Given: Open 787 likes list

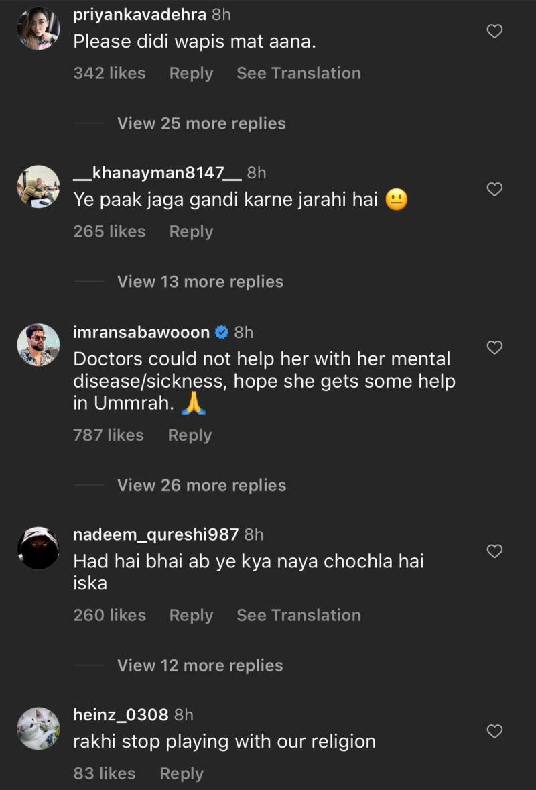Looking at the screenshot, I should (109, 435).
